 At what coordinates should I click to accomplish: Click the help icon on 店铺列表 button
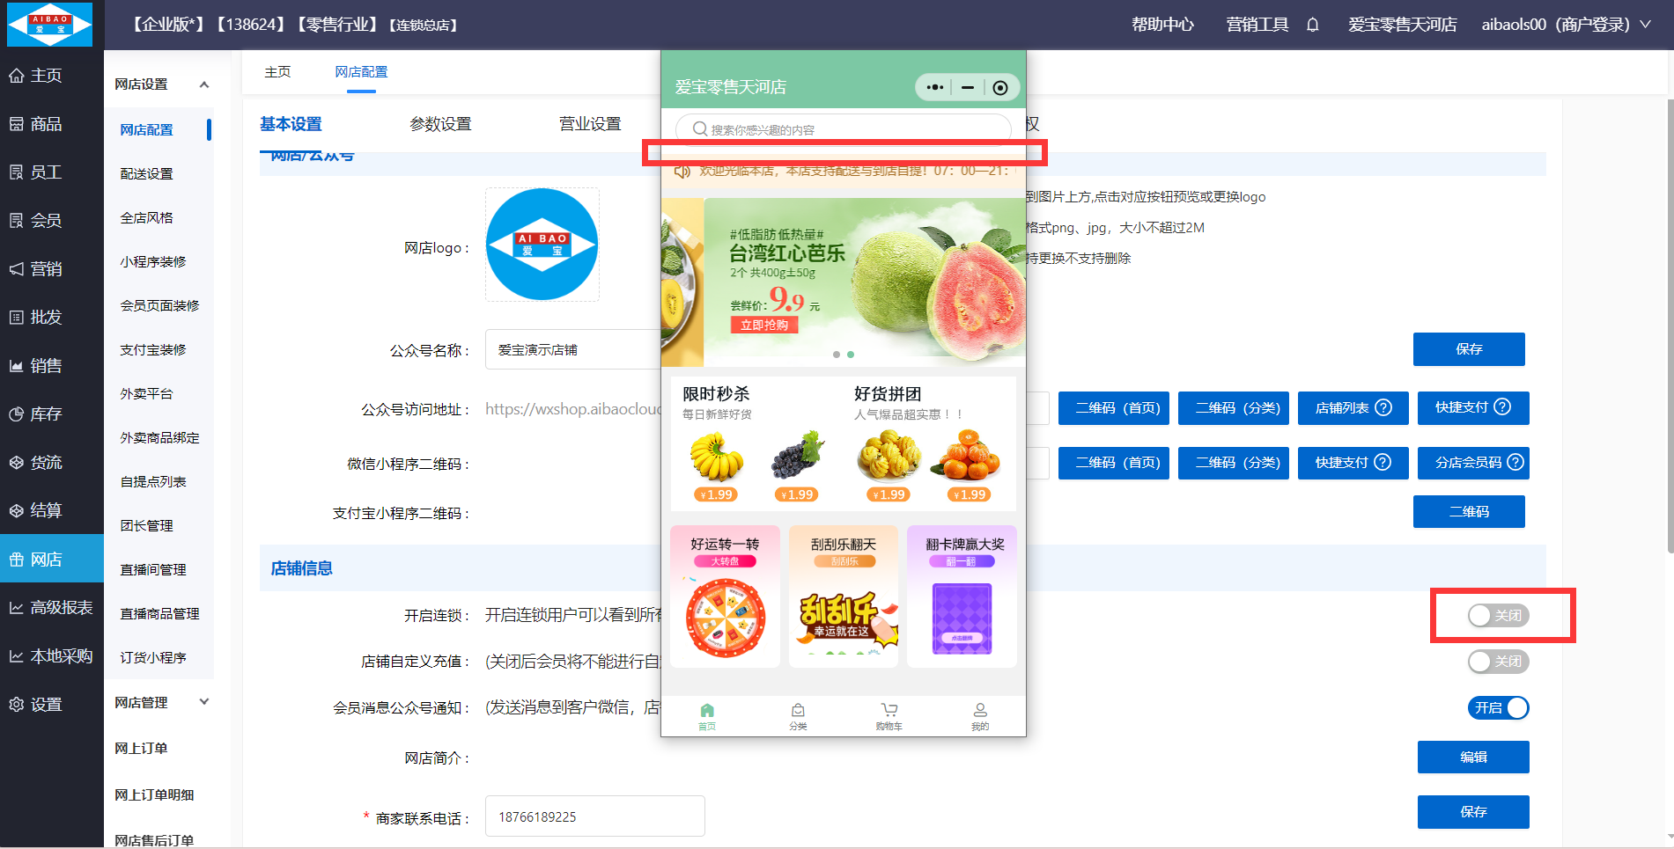(x=1383, y=407)
